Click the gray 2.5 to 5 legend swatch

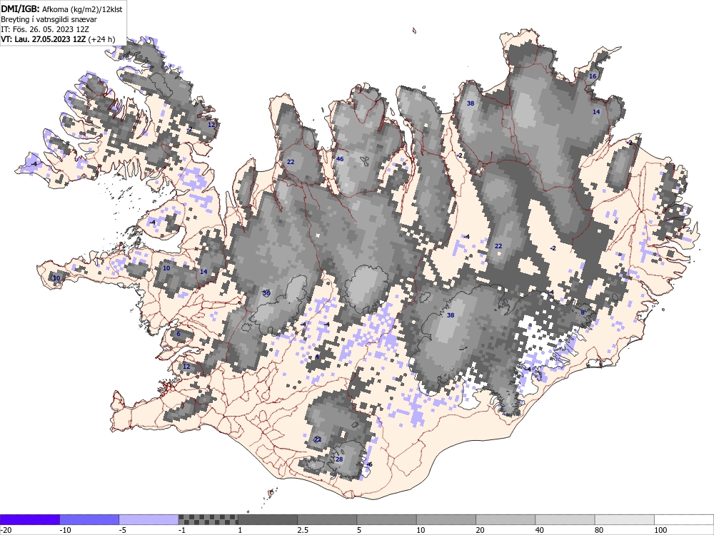point(328,519)
